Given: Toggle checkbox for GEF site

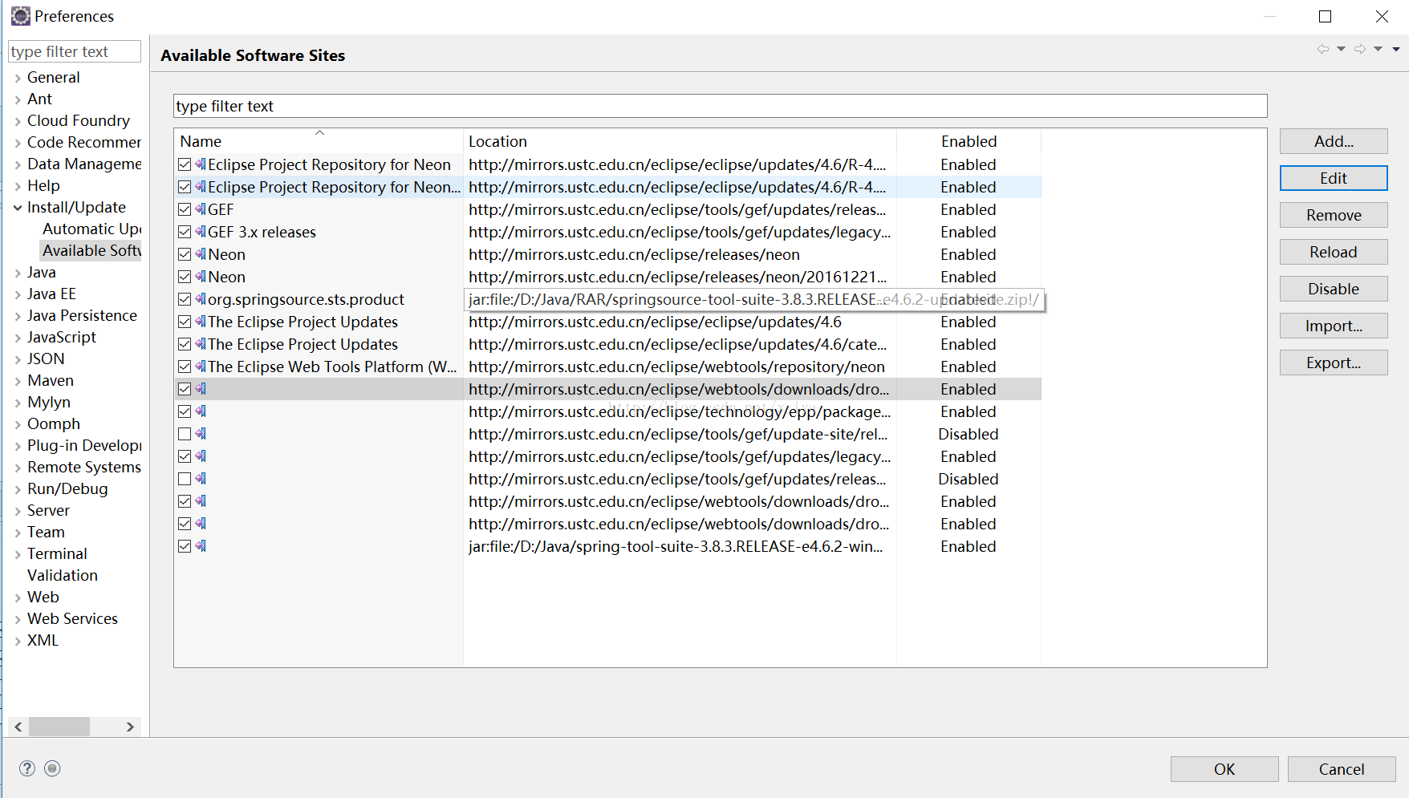Looking at the screenshot, I should [x=185, y=209].
